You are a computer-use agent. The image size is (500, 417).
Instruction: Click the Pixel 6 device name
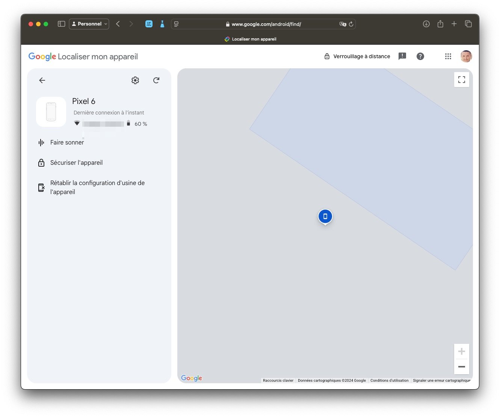(x=84, y=101)
